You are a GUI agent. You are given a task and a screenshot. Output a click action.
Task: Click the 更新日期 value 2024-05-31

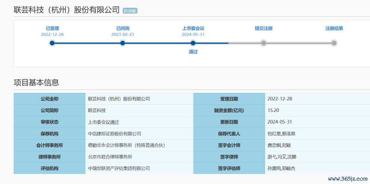[280, 122]
